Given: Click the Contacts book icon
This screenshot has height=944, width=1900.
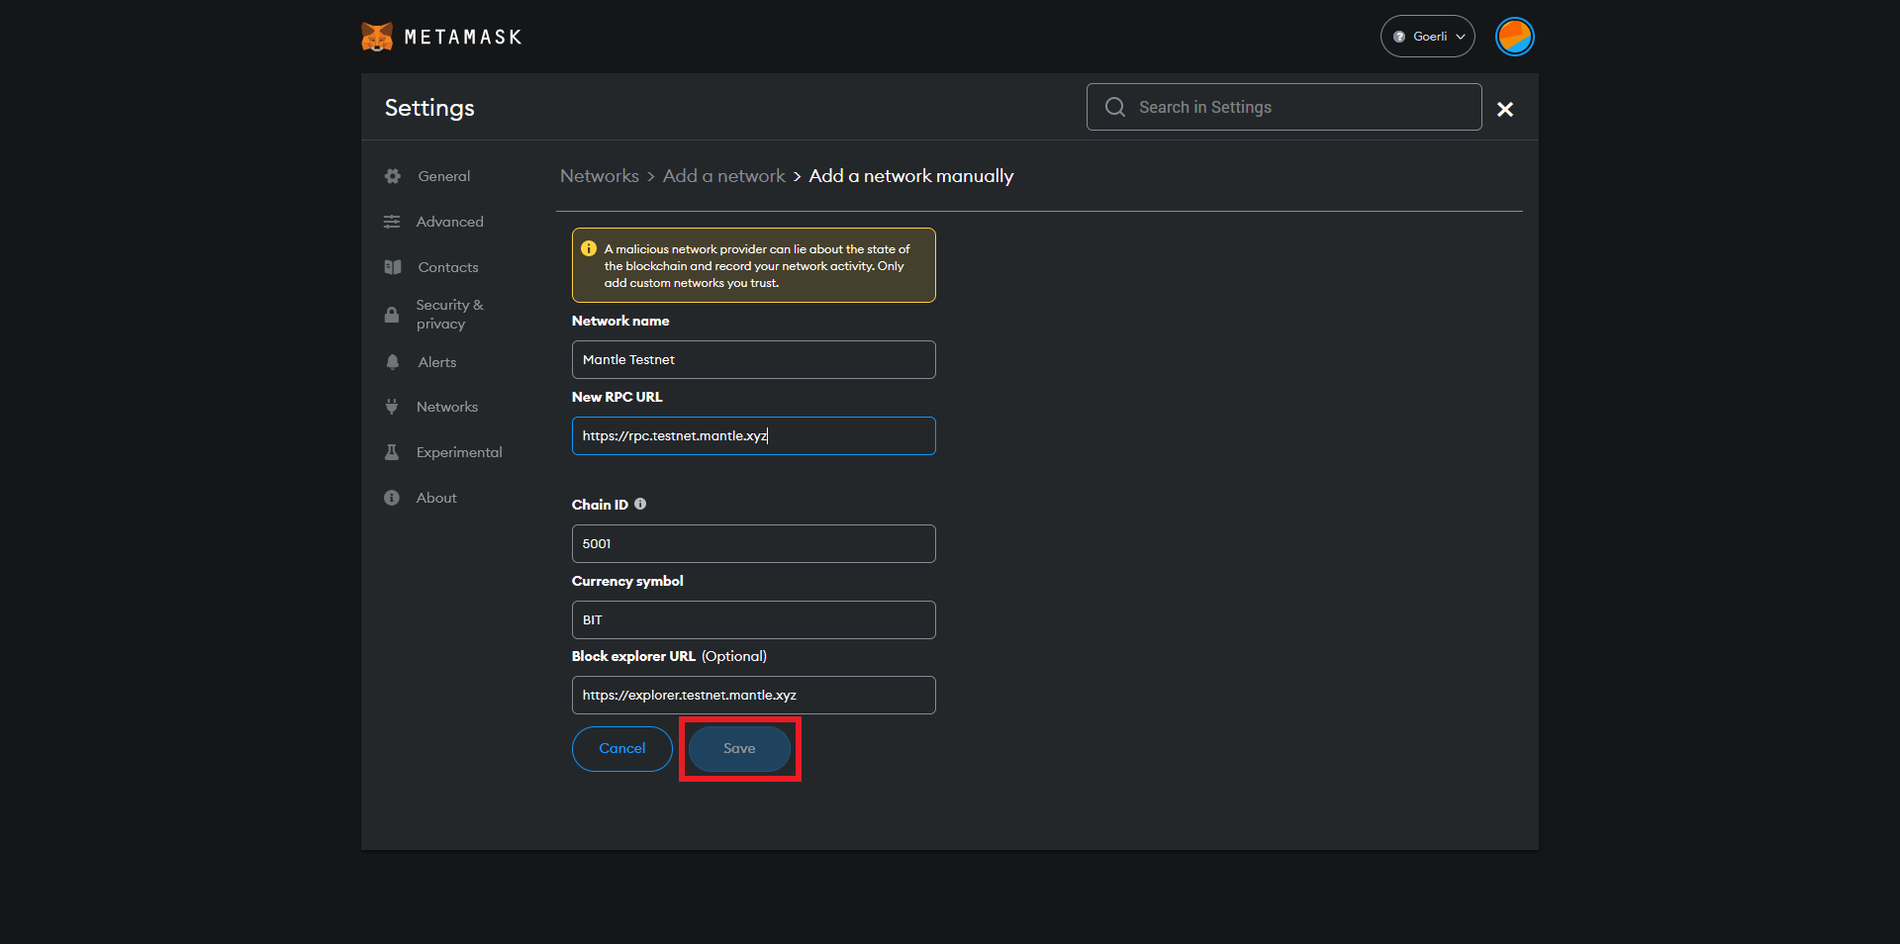Looking at the screenshot, I should (x=393, y=267).
